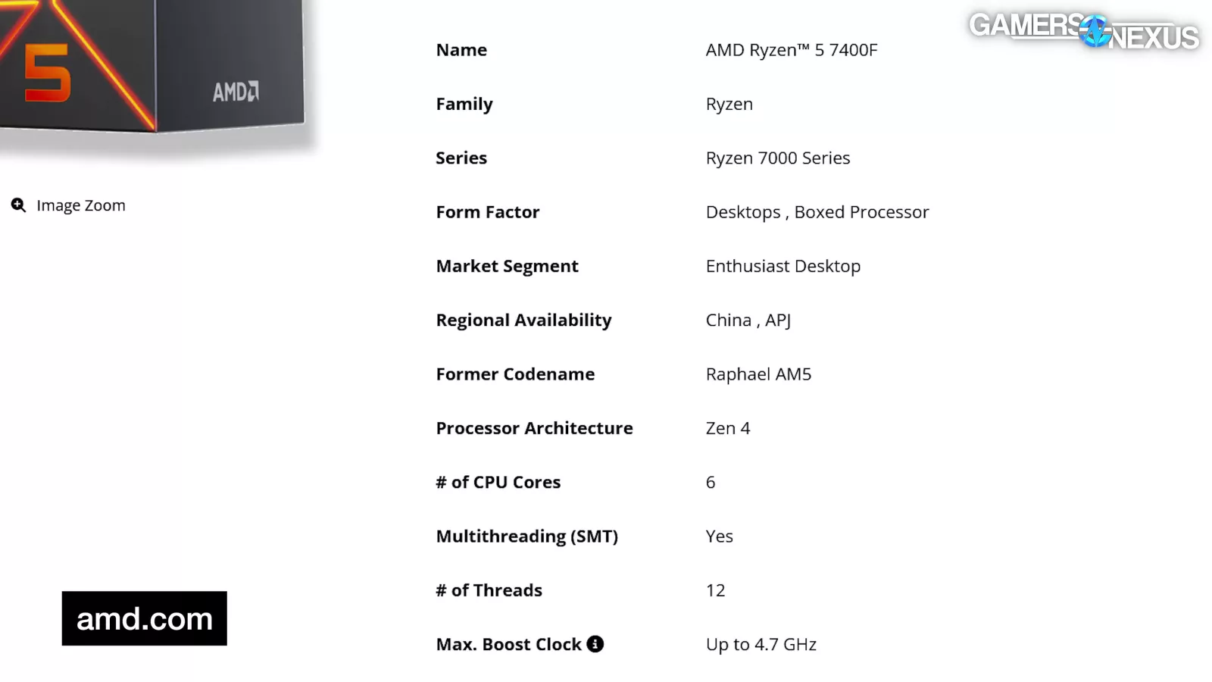Click the AMD logo on the box

[236, 92]
